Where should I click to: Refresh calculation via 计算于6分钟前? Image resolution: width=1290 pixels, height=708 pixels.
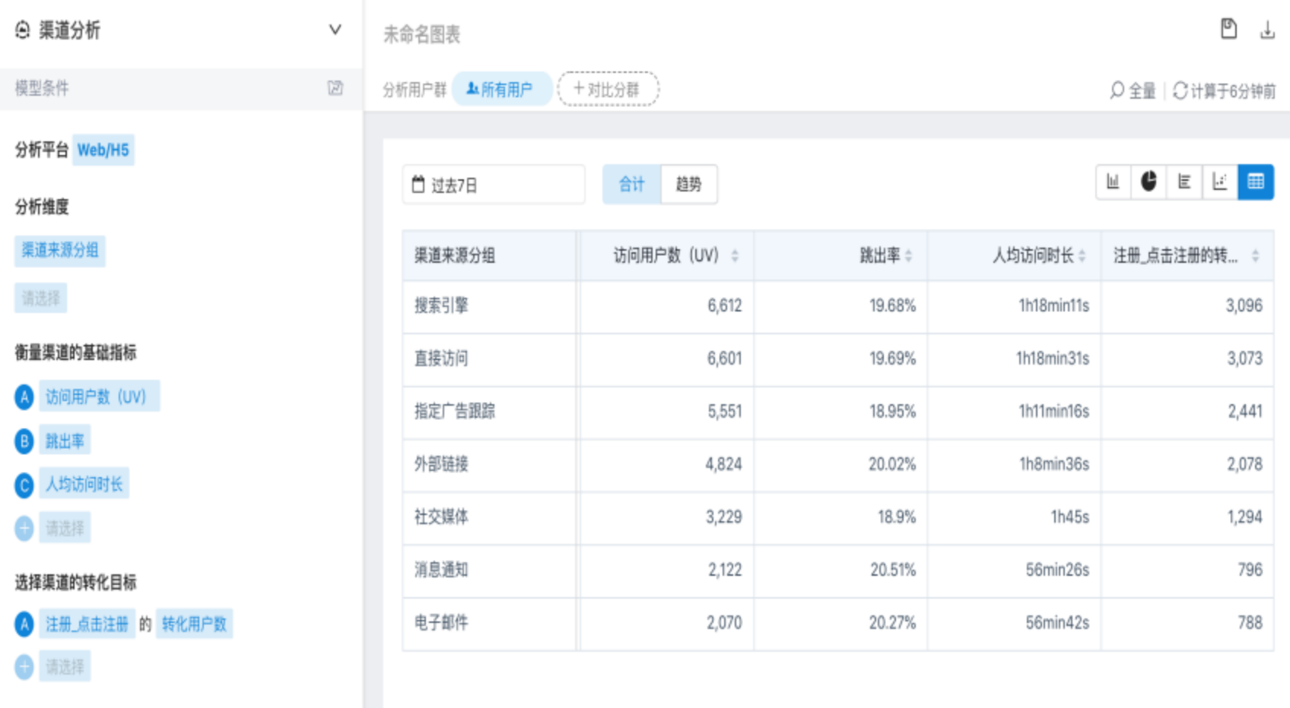point(1224,90)
